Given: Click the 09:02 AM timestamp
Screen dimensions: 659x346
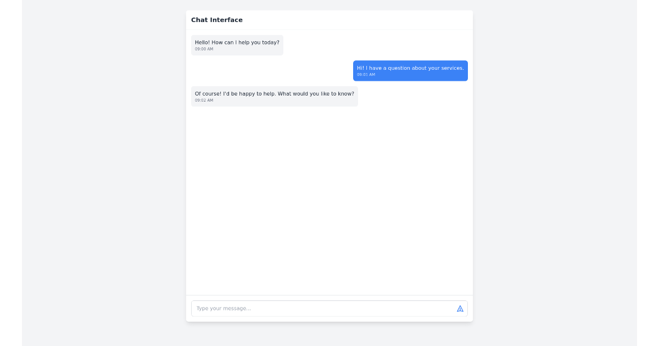Looking at the screenshot, I should click(203, 101).
